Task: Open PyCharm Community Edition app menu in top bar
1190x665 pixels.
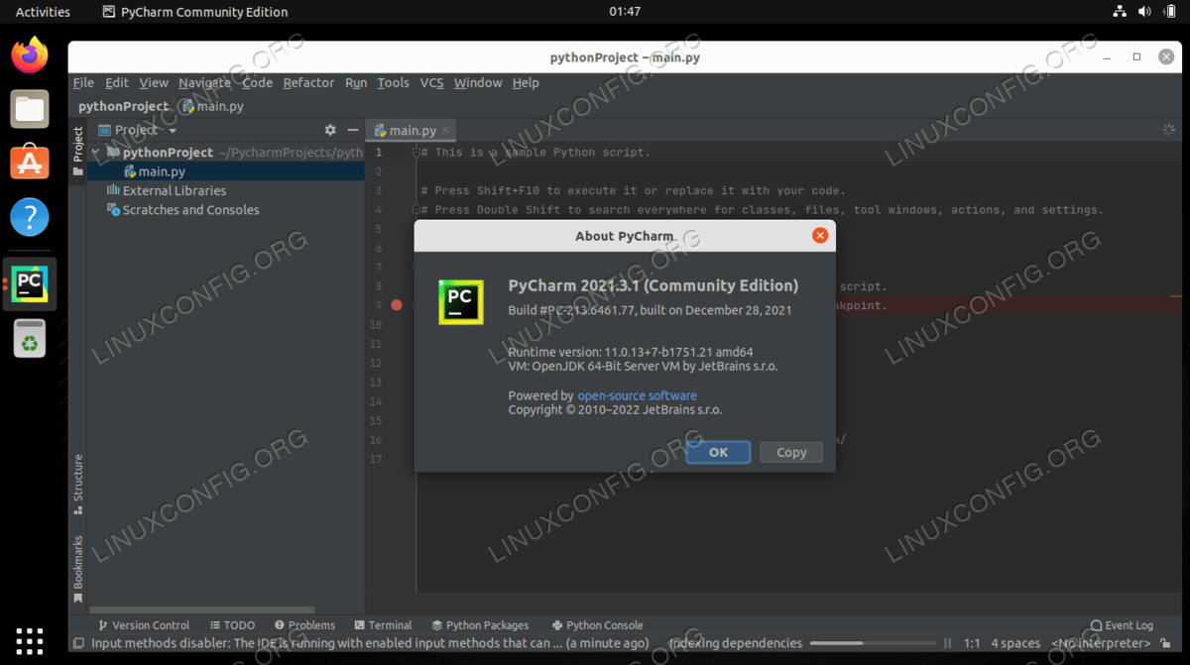Action: [x=195, y=12]
